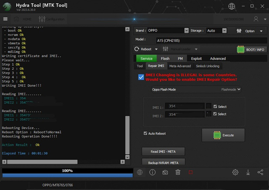Click the Reboot Option : RebootToNormal line
Image resolution: width=269 pixels, height=190 pixels.
tap(32, 132)
